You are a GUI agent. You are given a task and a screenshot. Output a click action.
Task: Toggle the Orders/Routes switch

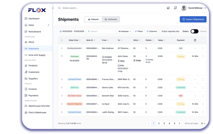click(195, 31)
